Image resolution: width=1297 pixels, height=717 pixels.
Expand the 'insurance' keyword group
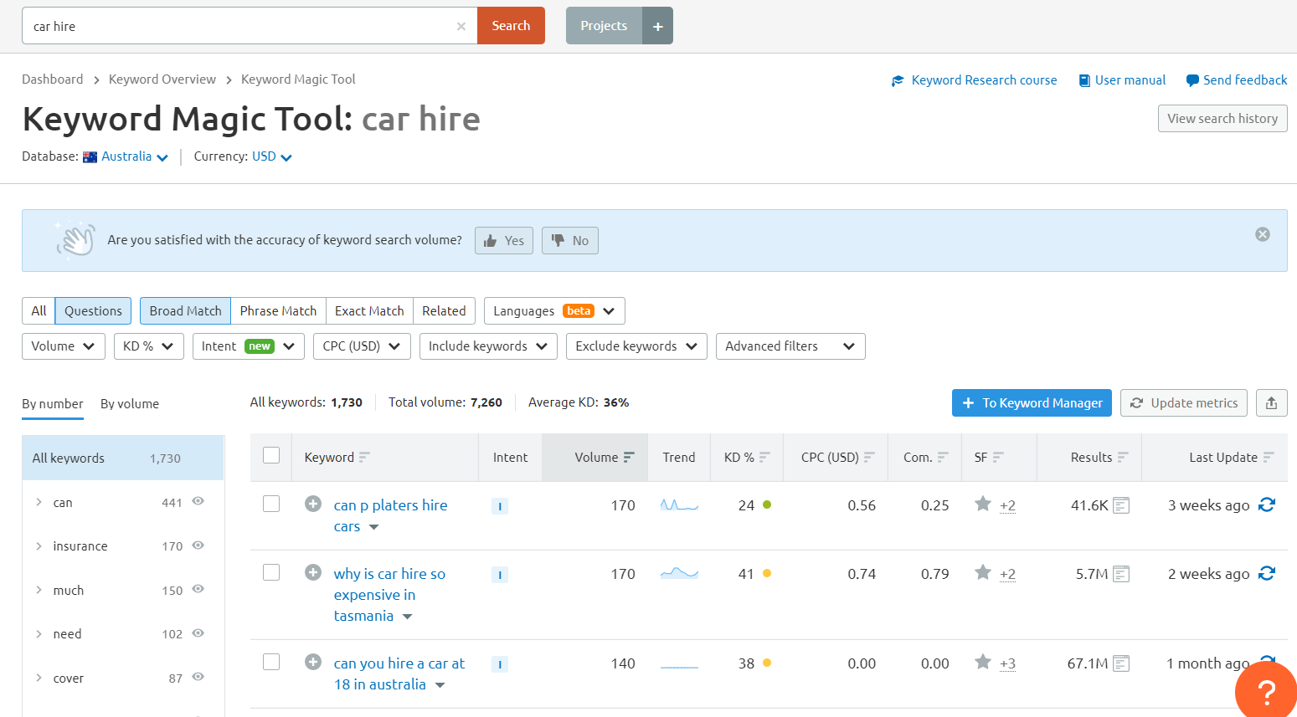pos(39,546)
